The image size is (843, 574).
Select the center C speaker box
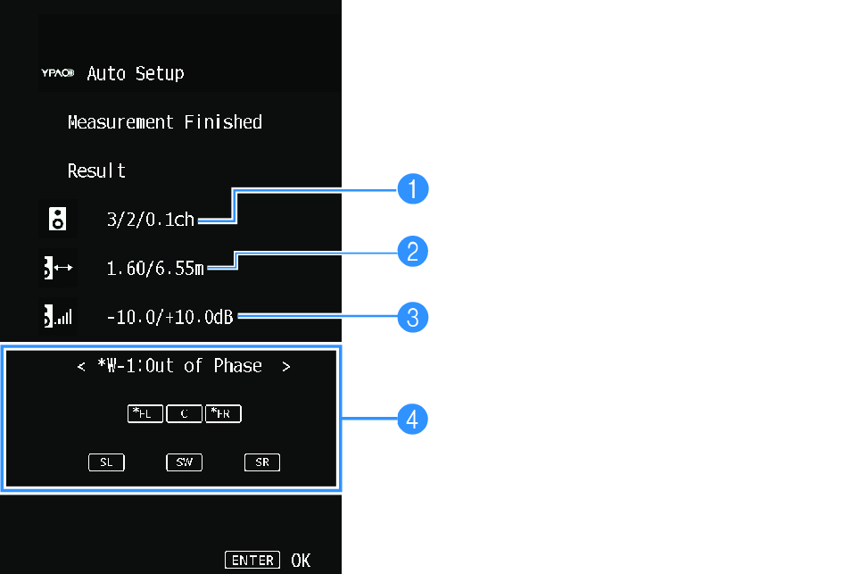[x=184, y=414]
